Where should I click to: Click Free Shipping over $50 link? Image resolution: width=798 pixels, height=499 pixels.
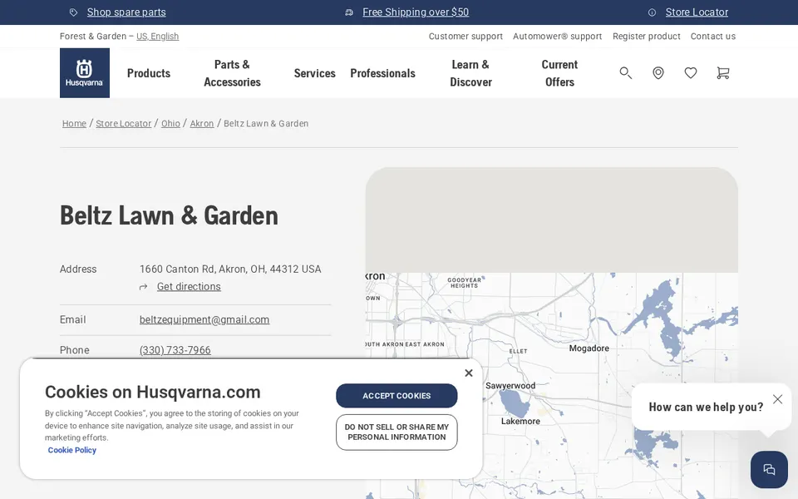coord(416,12)
